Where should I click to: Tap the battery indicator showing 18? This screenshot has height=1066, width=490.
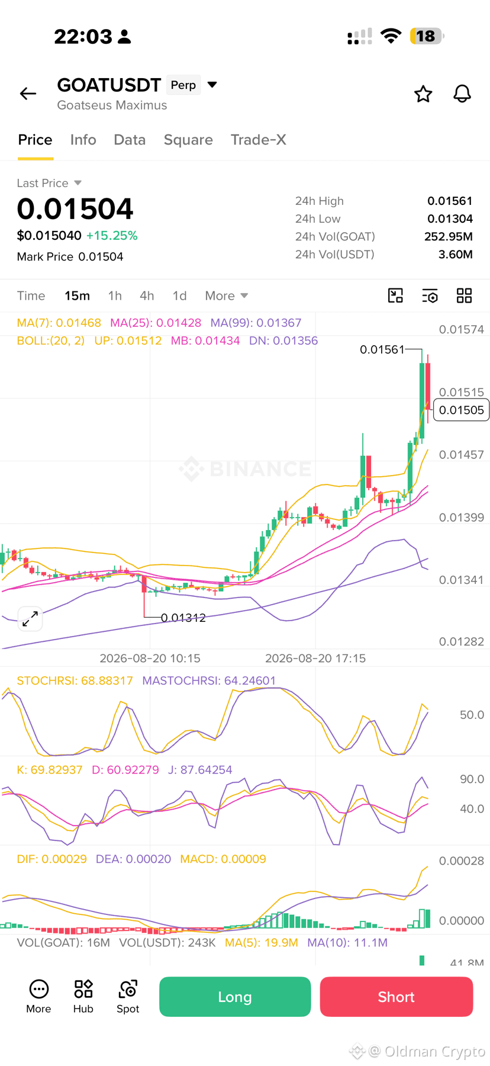click(427, 36)
